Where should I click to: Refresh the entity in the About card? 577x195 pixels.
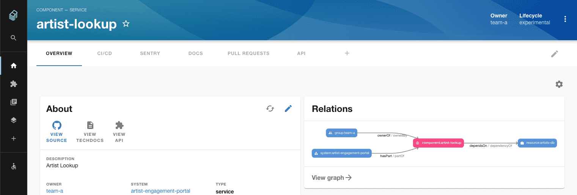pyautogui.click(x=270, y=109)
